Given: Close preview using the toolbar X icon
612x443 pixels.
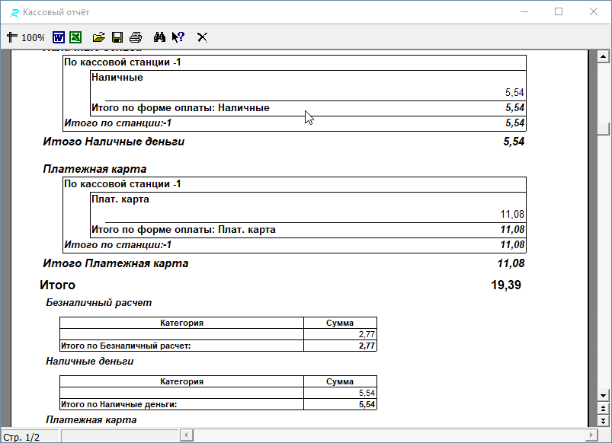Looking at the screenshot, I should point(203,37).
